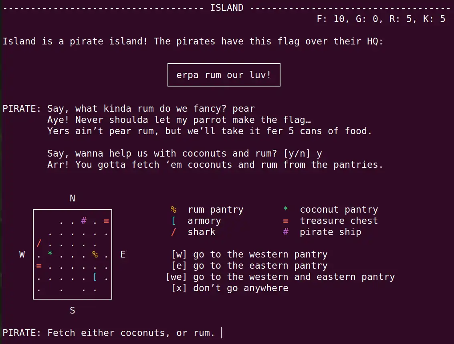
Task: Click the ISLAND title in the header
Action: pos(226,8)
